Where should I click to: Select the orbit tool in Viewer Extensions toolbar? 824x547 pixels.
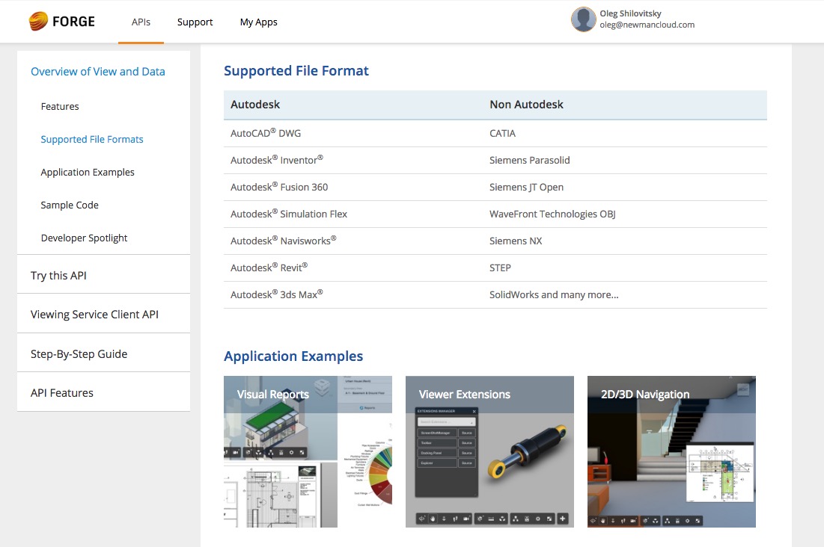[x=421, y=519]
